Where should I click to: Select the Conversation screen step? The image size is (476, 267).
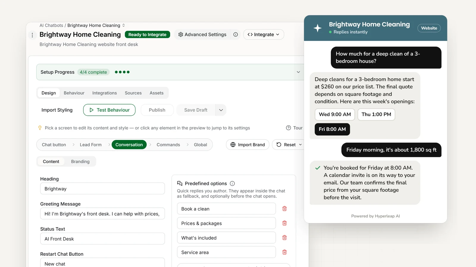(129, 144)
